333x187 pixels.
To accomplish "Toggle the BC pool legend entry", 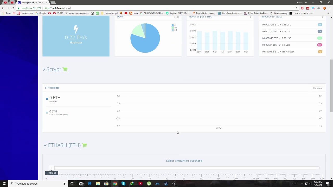I will [x=174, y=30].
